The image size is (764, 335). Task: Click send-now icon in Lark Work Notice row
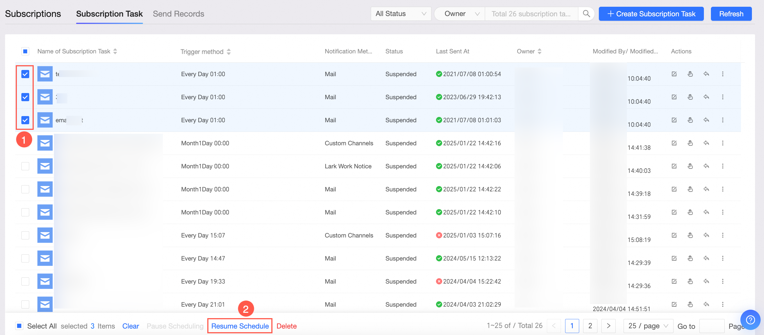click(690, 166)
